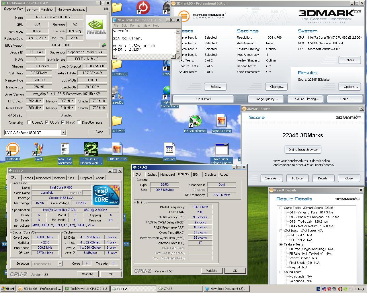Collapse the CPU Tests tree node

pos(281,231)
